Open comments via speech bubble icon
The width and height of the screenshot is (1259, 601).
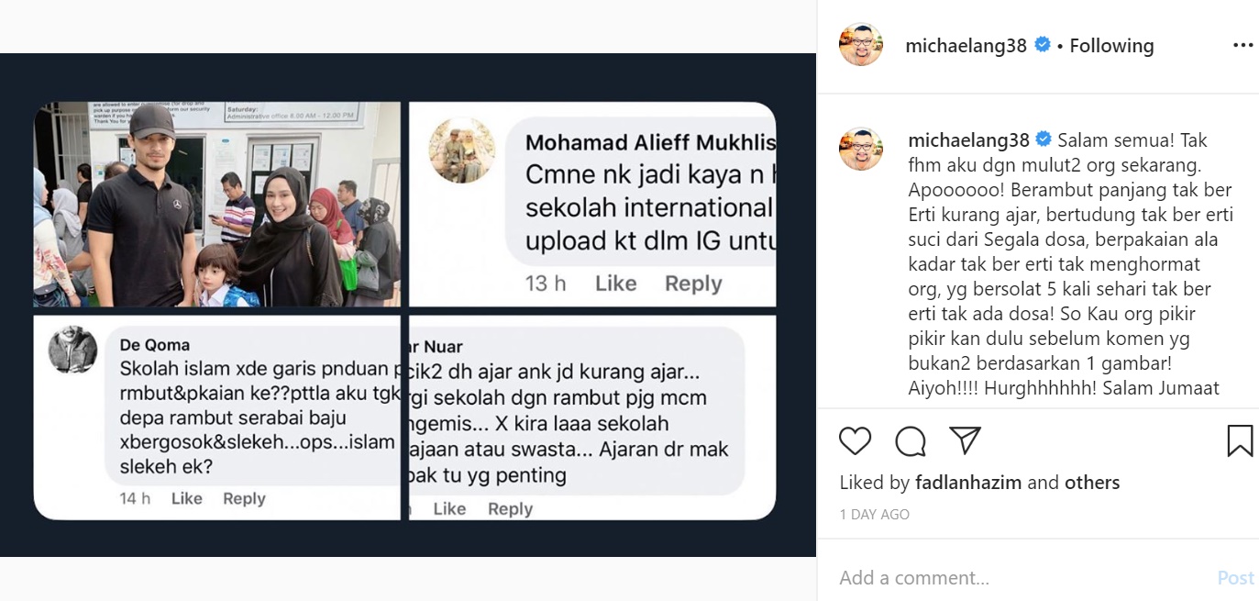click(x=911, y=441)
